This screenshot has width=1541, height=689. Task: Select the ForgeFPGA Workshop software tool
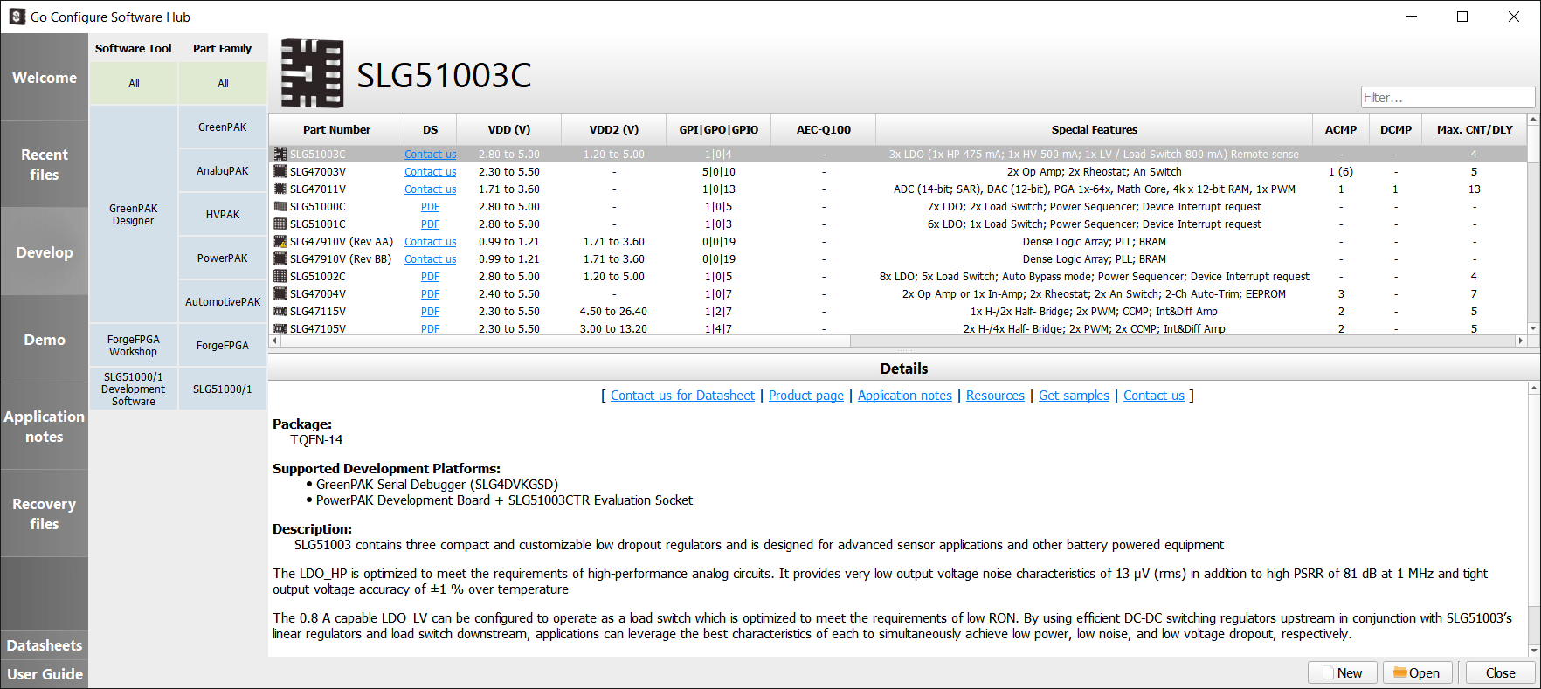(134, 346)
